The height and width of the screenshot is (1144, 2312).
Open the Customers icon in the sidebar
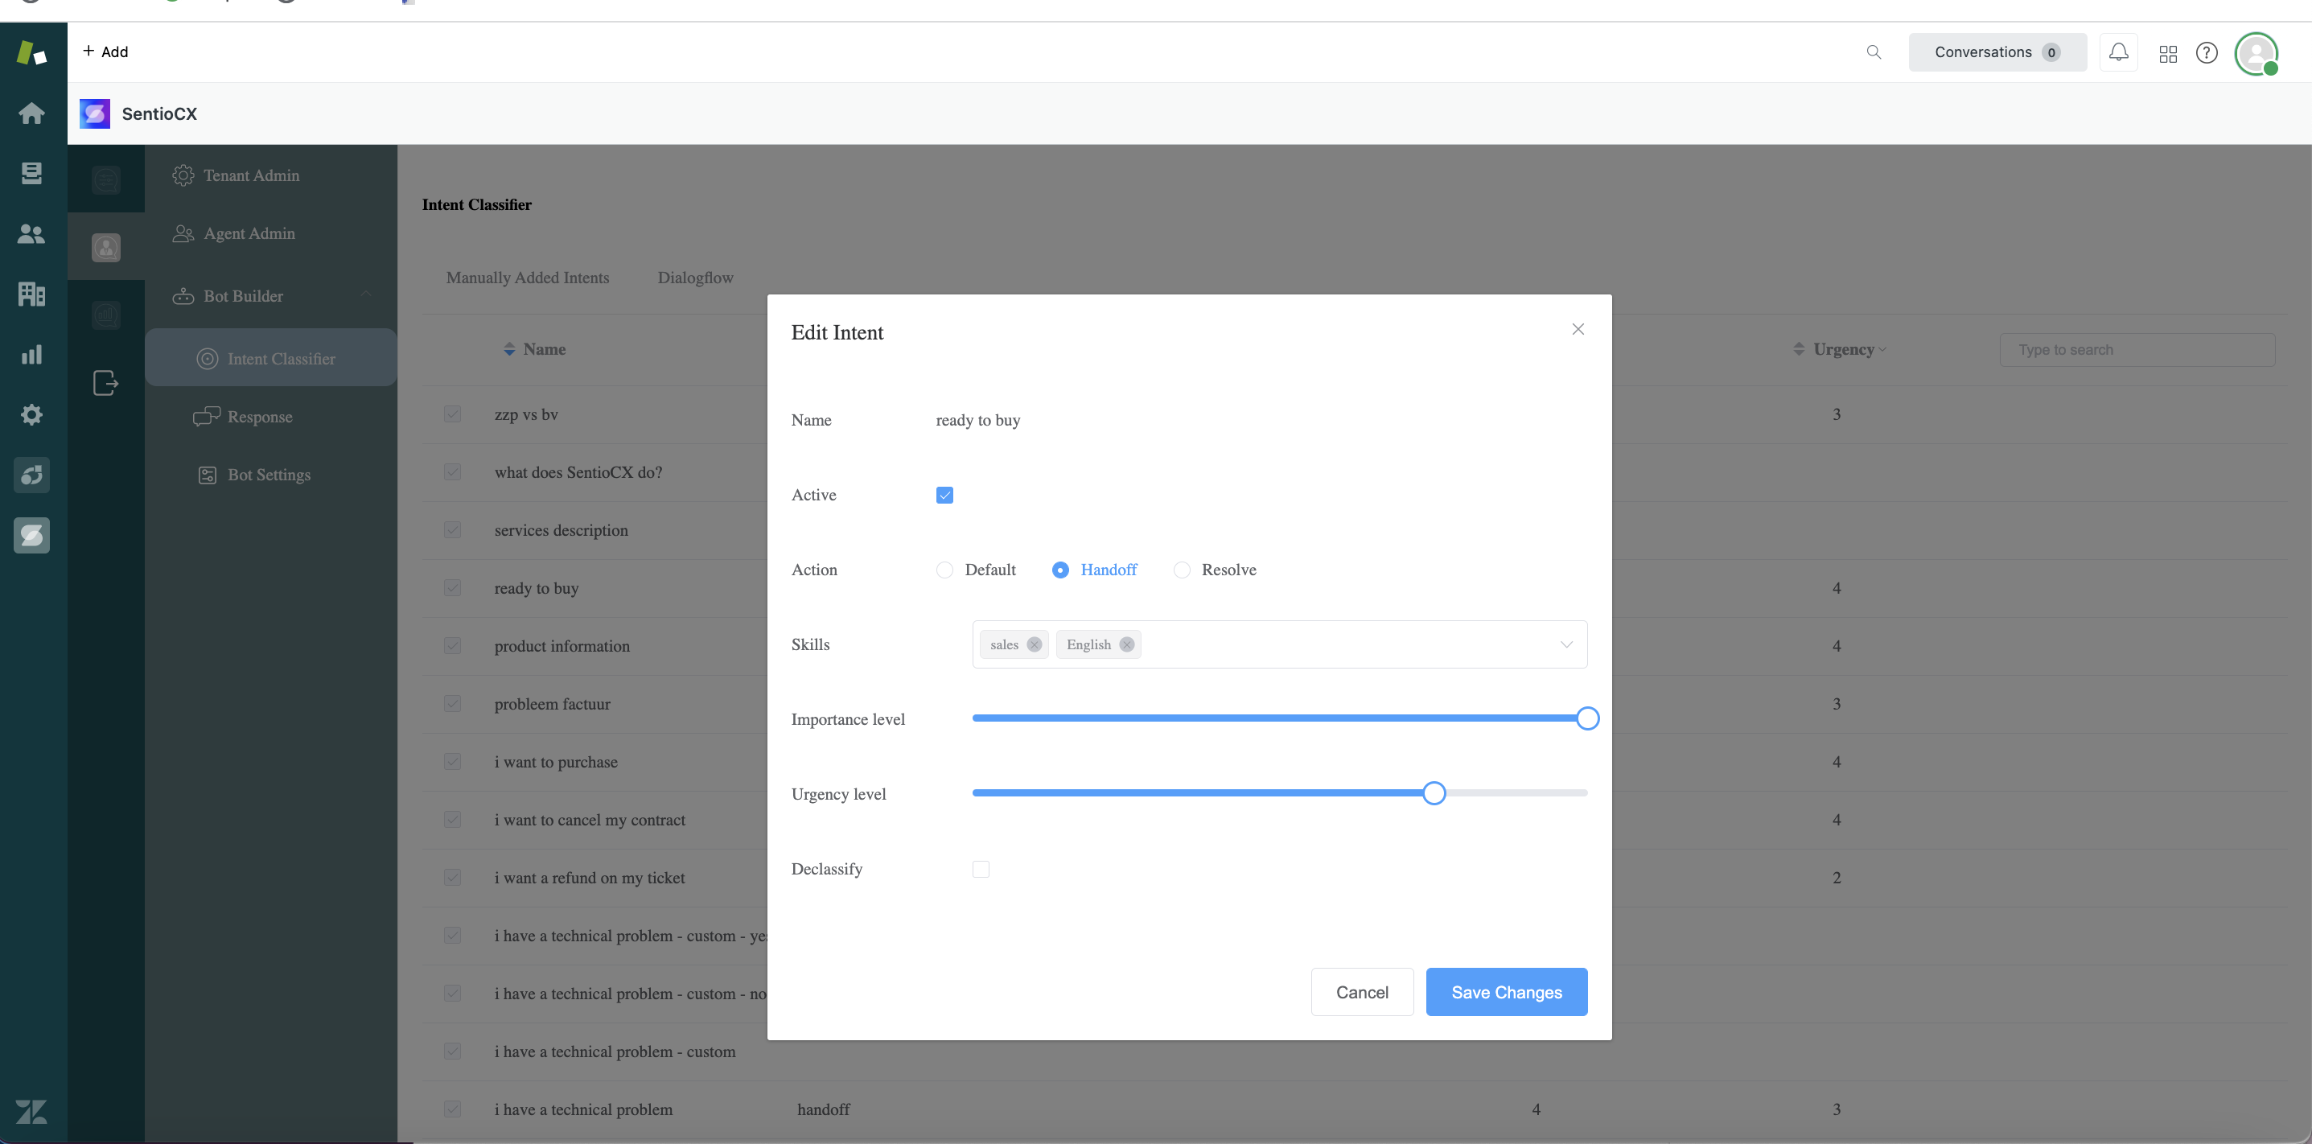pos(32,234)
